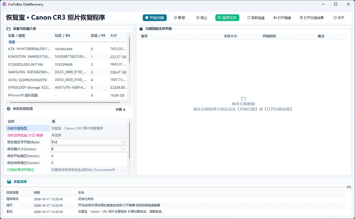Image resolution: width=355 pixels, height=219 pixels.
Task: Click the 备注 column header
Action: (x=321, y=36)
